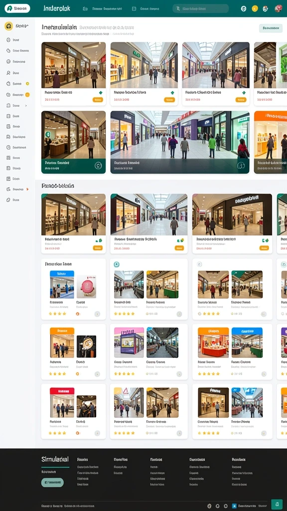Select the first header navigation item with icon
287x511 pixels.
point(103,9)
